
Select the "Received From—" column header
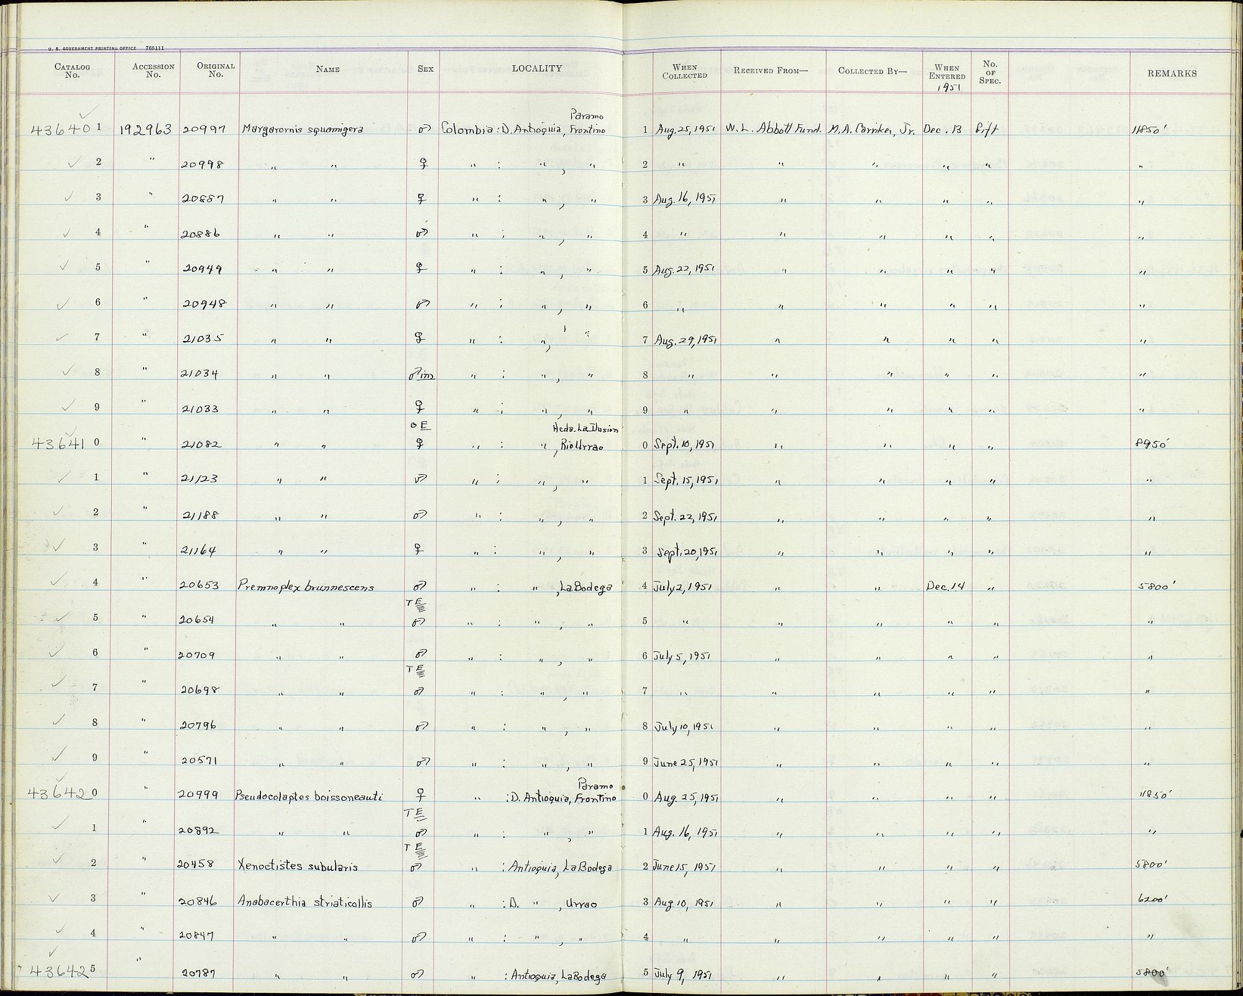coord(771,71)
